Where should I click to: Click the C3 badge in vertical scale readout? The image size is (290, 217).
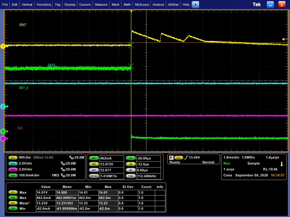point(12,170)
